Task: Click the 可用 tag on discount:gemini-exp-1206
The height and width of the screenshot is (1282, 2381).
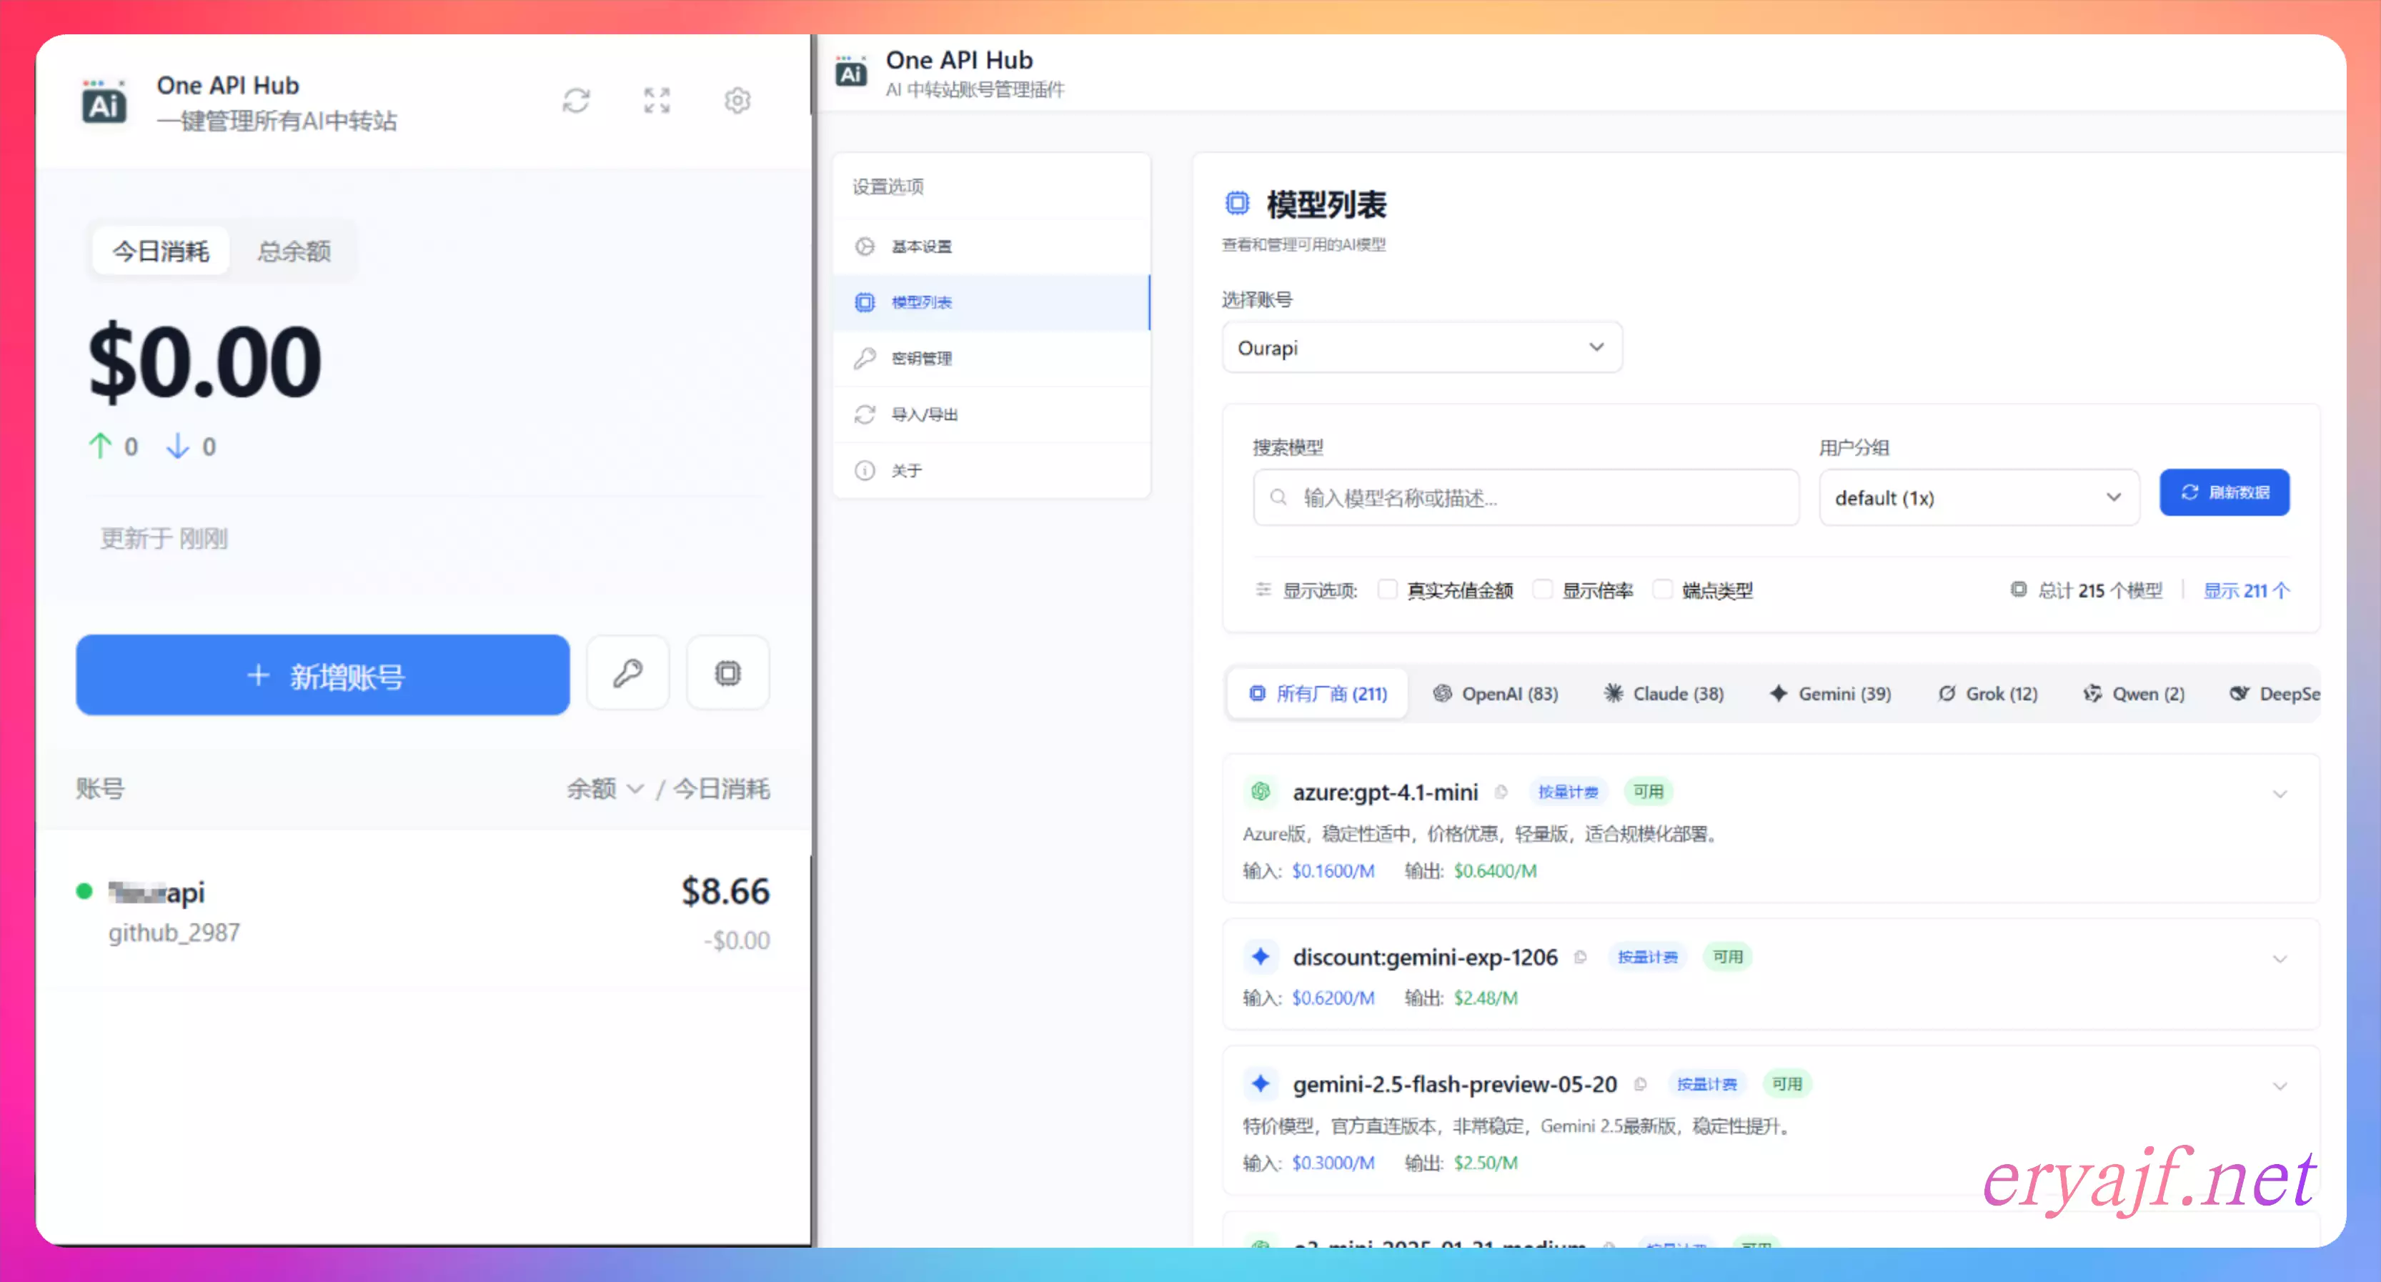Action: pyautogui.click(x=1728, y=957)
